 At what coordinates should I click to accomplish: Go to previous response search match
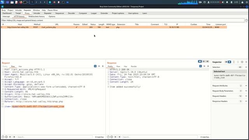116,137
